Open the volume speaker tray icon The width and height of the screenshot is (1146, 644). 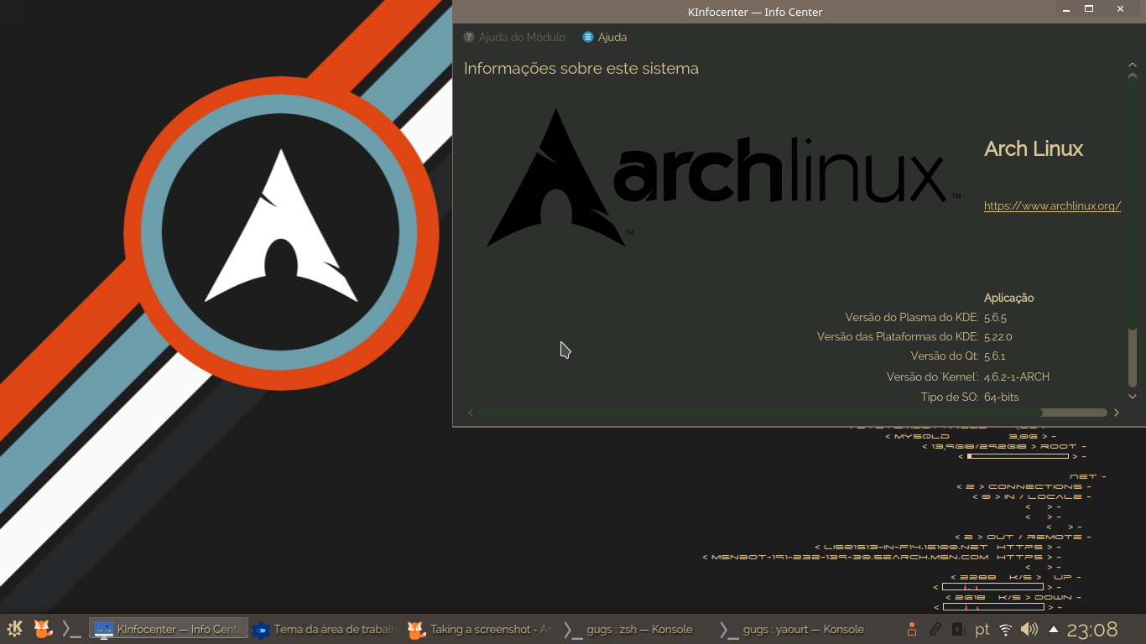click(1029, 629)
